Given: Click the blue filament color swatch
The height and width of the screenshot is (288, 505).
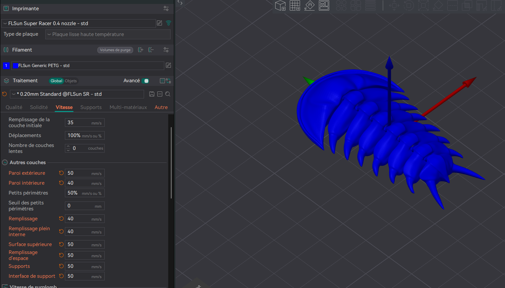Looking at the screenshot, I should [15, 66].
